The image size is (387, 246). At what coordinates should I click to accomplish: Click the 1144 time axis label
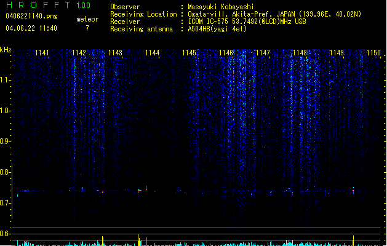tap(153, 53)
